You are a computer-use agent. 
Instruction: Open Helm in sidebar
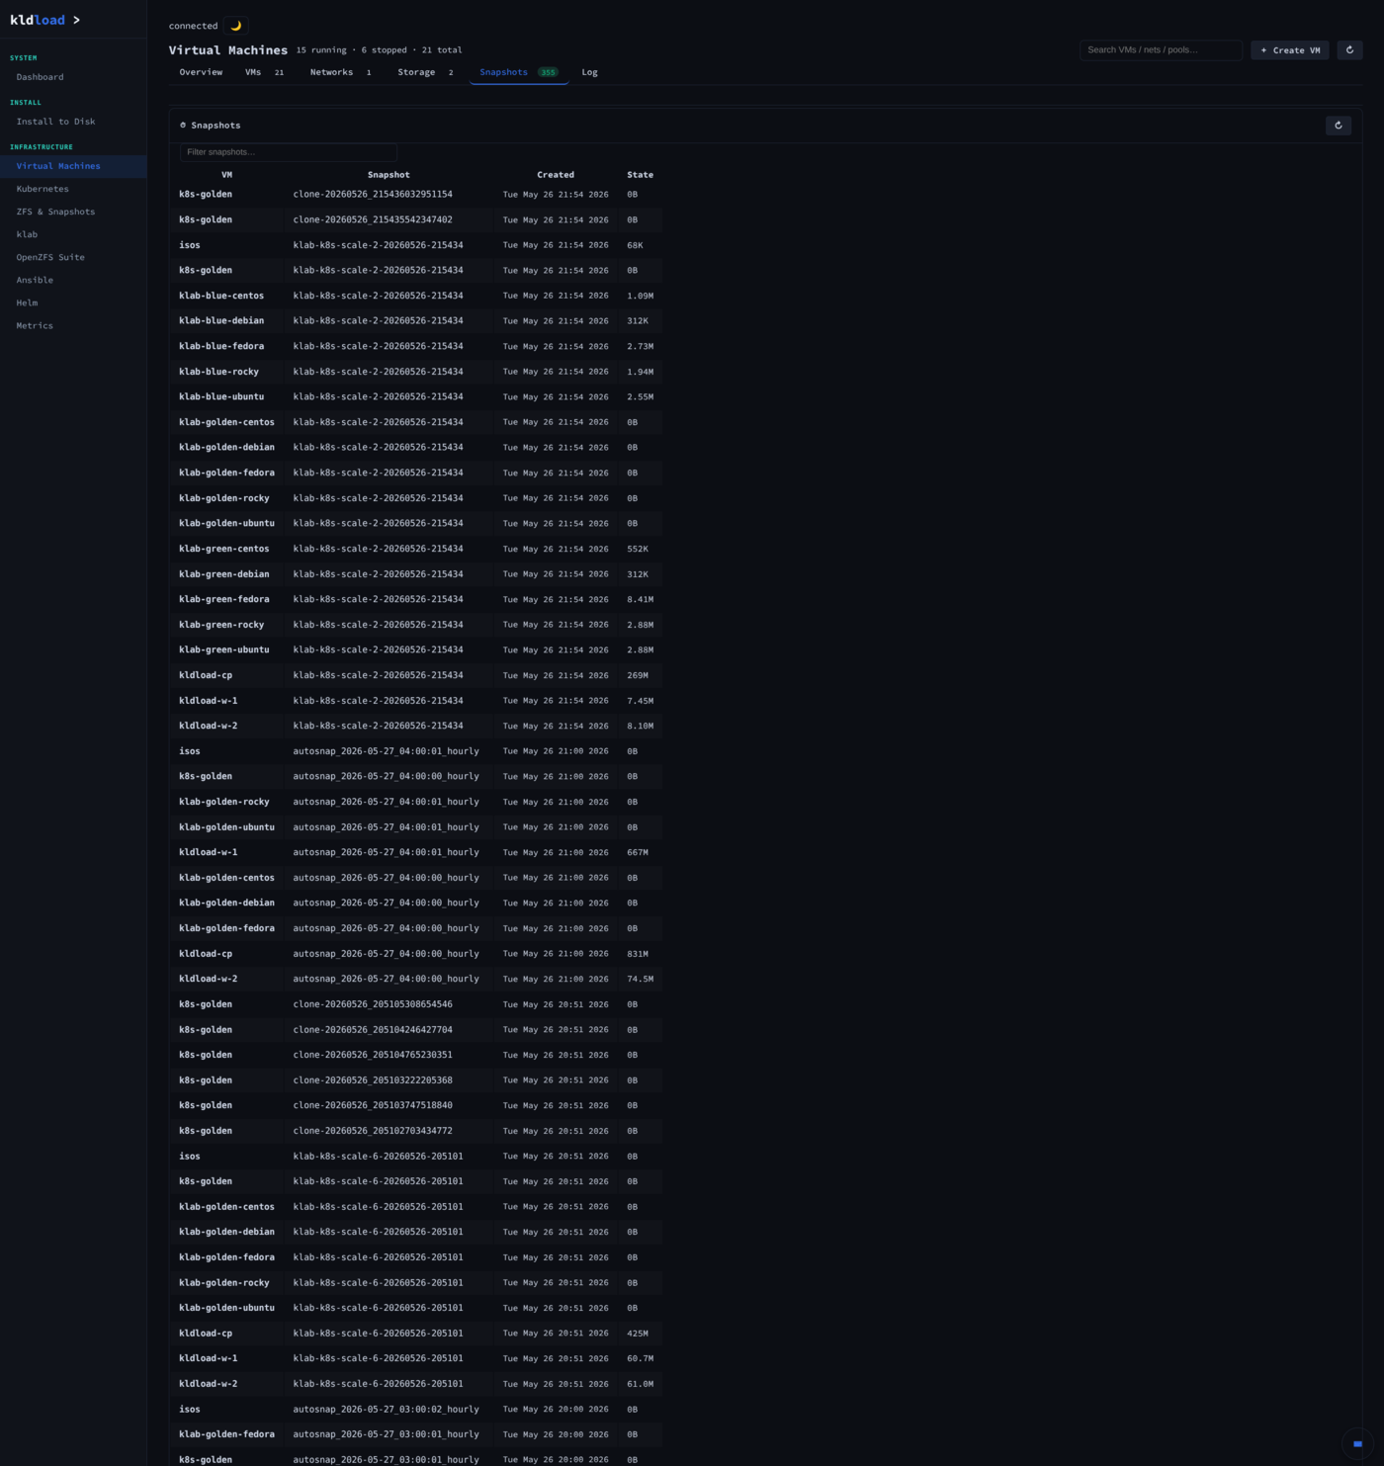[x=73, y=302]
